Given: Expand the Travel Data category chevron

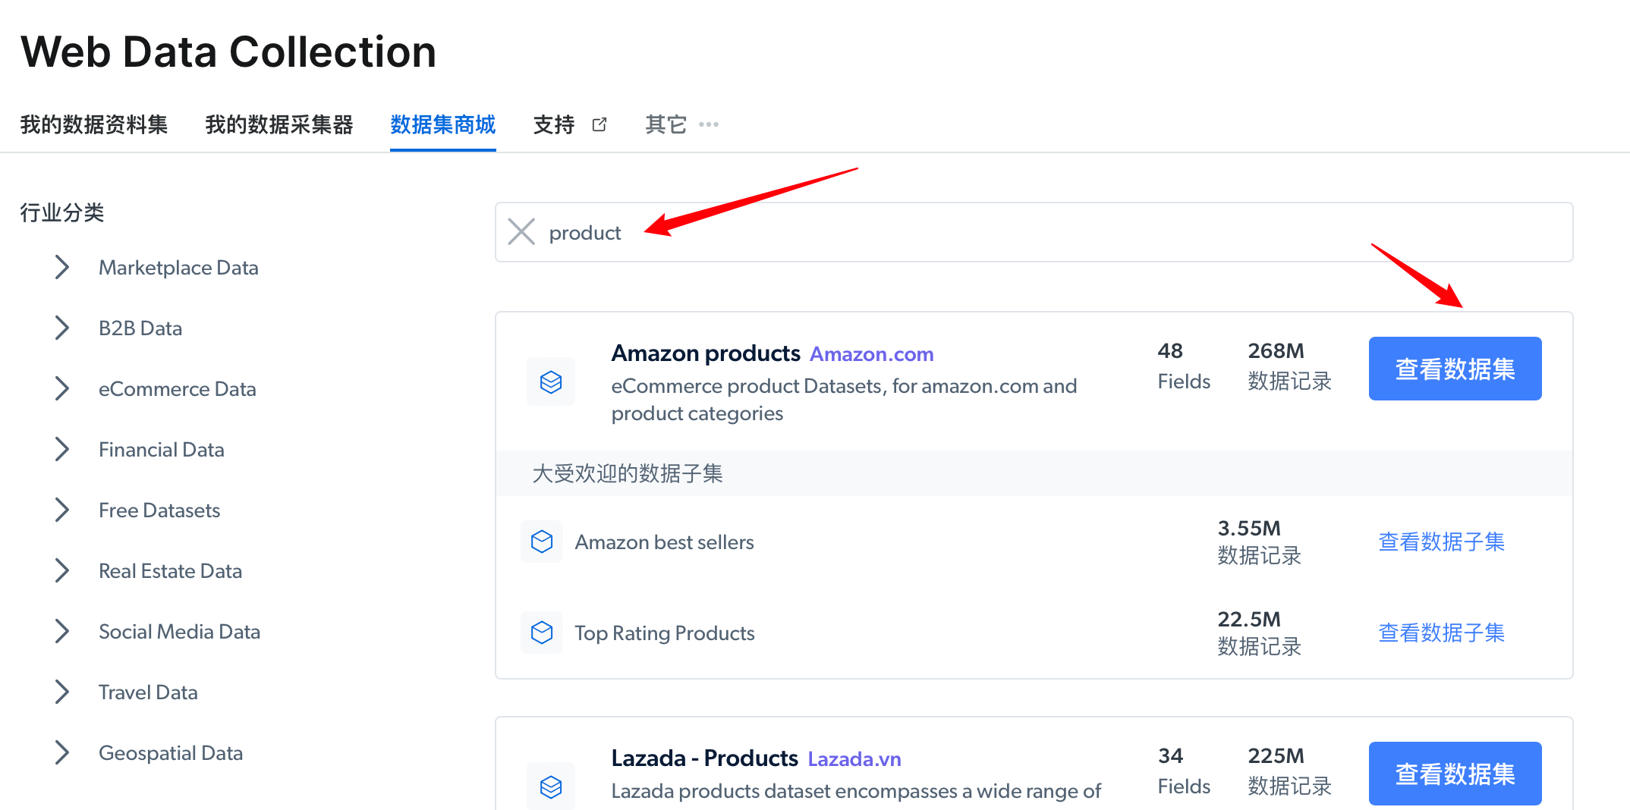Looking at the screenshot, I should tap(62, 692).
